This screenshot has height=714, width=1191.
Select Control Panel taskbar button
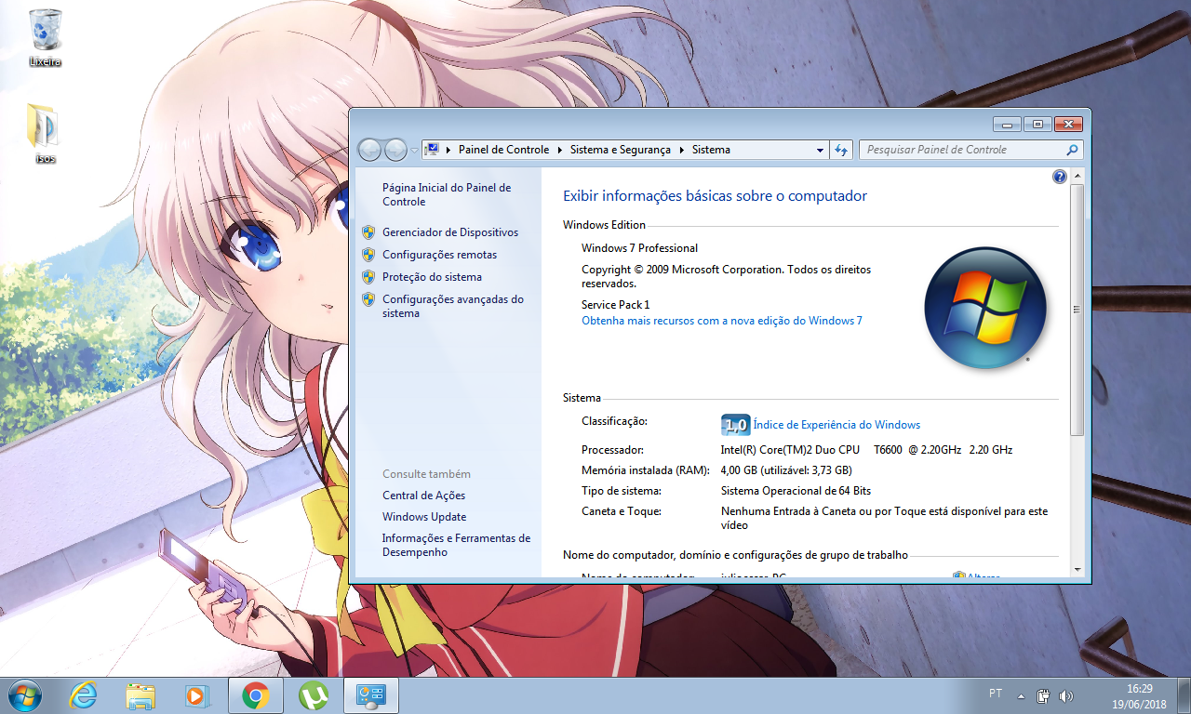(371, 694)
